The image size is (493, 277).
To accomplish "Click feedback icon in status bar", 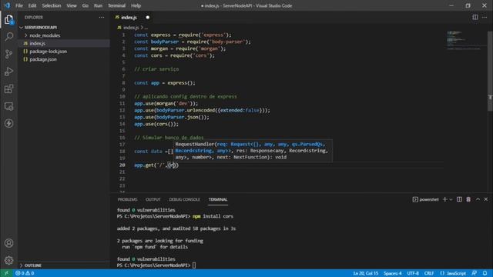I will coord(475,273).
